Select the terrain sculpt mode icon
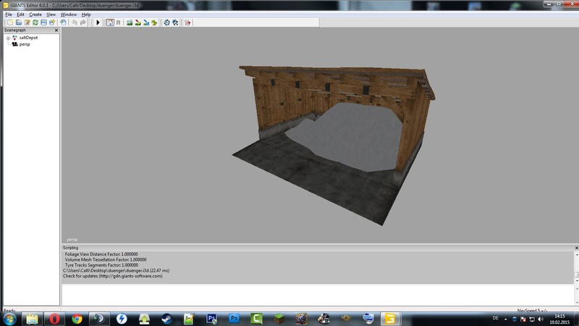 click(x=129, y=22)
